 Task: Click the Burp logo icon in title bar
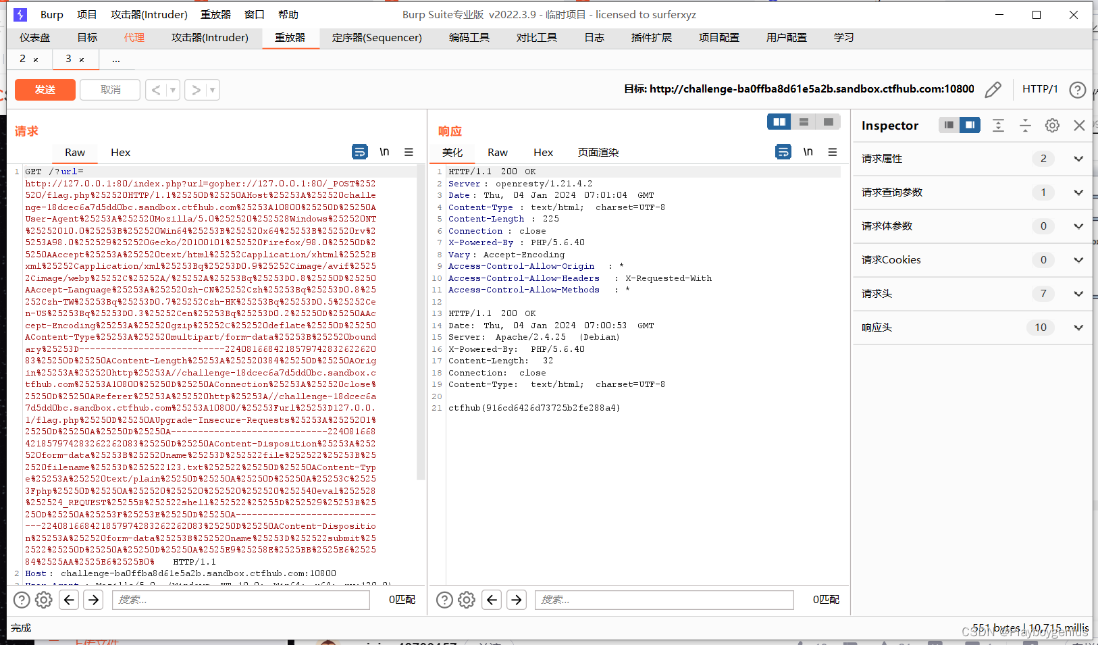pyautogui.click(x=20, y=14)
